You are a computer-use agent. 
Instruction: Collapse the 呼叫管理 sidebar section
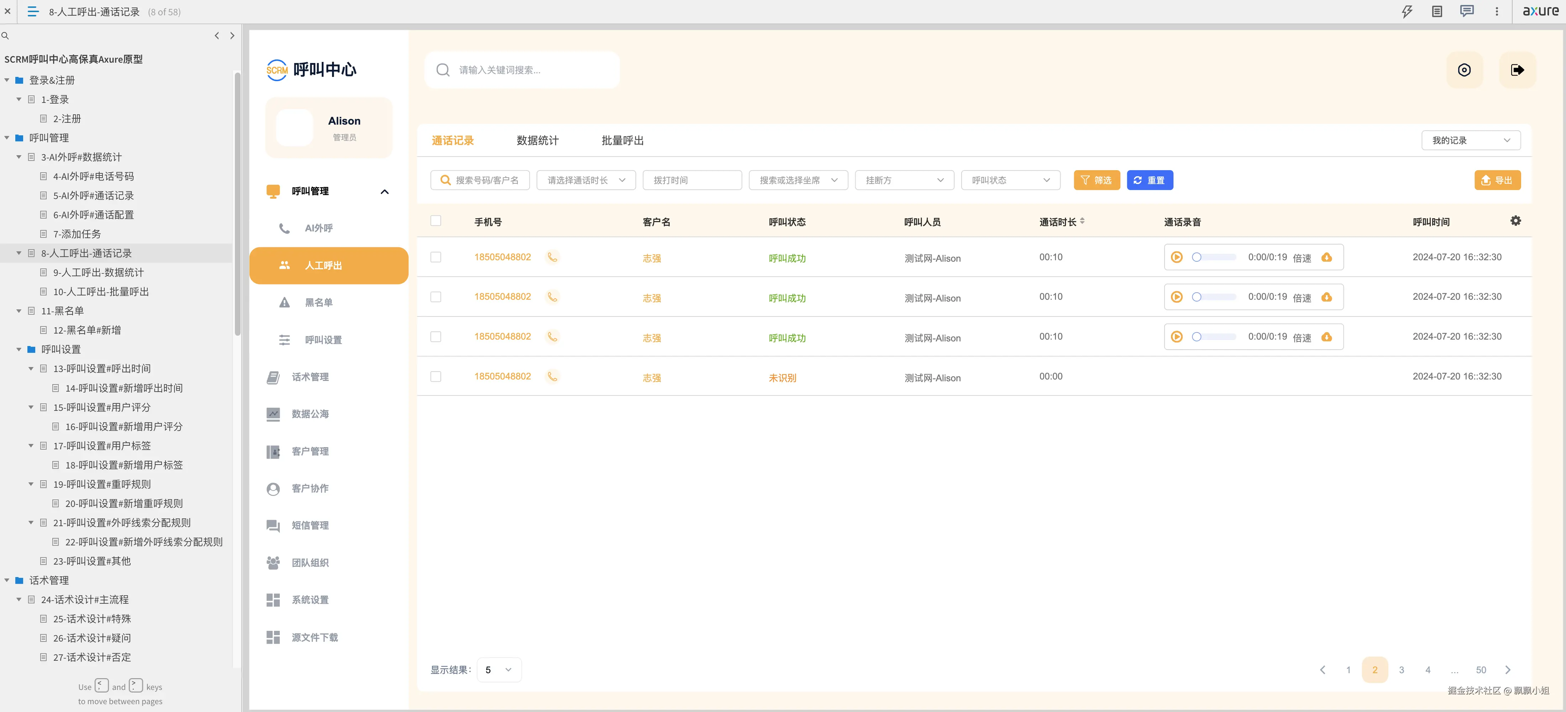pos(384,192)
